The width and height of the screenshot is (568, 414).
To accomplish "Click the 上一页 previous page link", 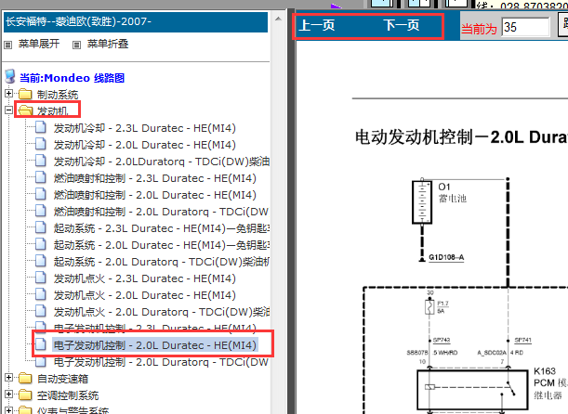I will (317, 26).
